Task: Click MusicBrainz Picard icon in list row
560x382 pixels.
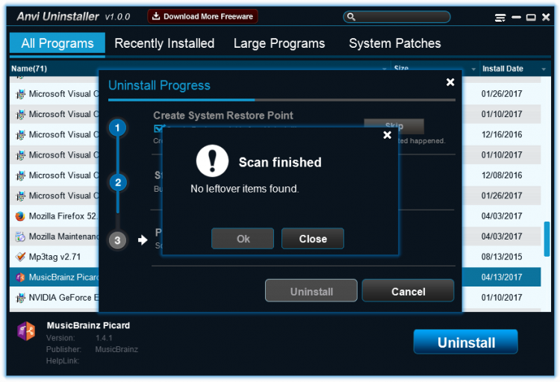Action: click(x=20, y=277)
